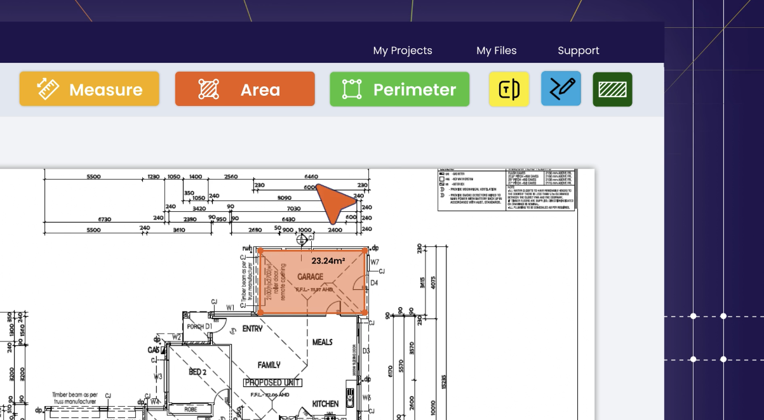Image resolution: width=764 pixels, height=420 pixels.
Task: Click the ruler icon inside the Measure button
Action: (x=46, y=88)
